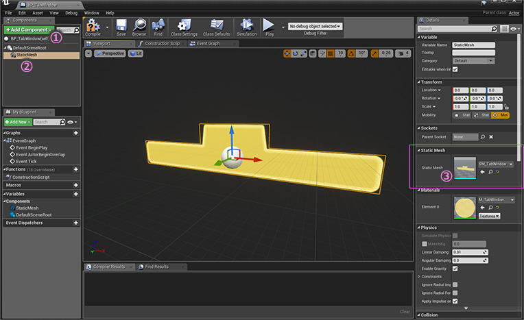
Task: Click the Compile toolbar icon
Action: [93, 27]
